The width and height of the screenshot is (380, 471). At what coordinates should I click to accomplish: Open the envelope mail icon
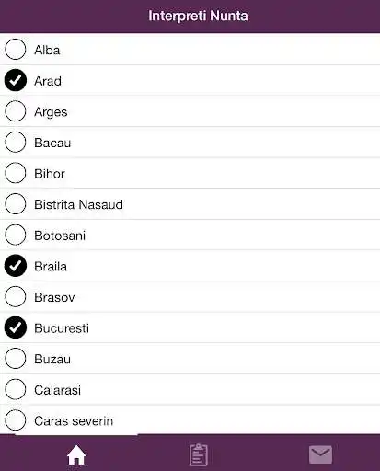click(x=320, y=454)
